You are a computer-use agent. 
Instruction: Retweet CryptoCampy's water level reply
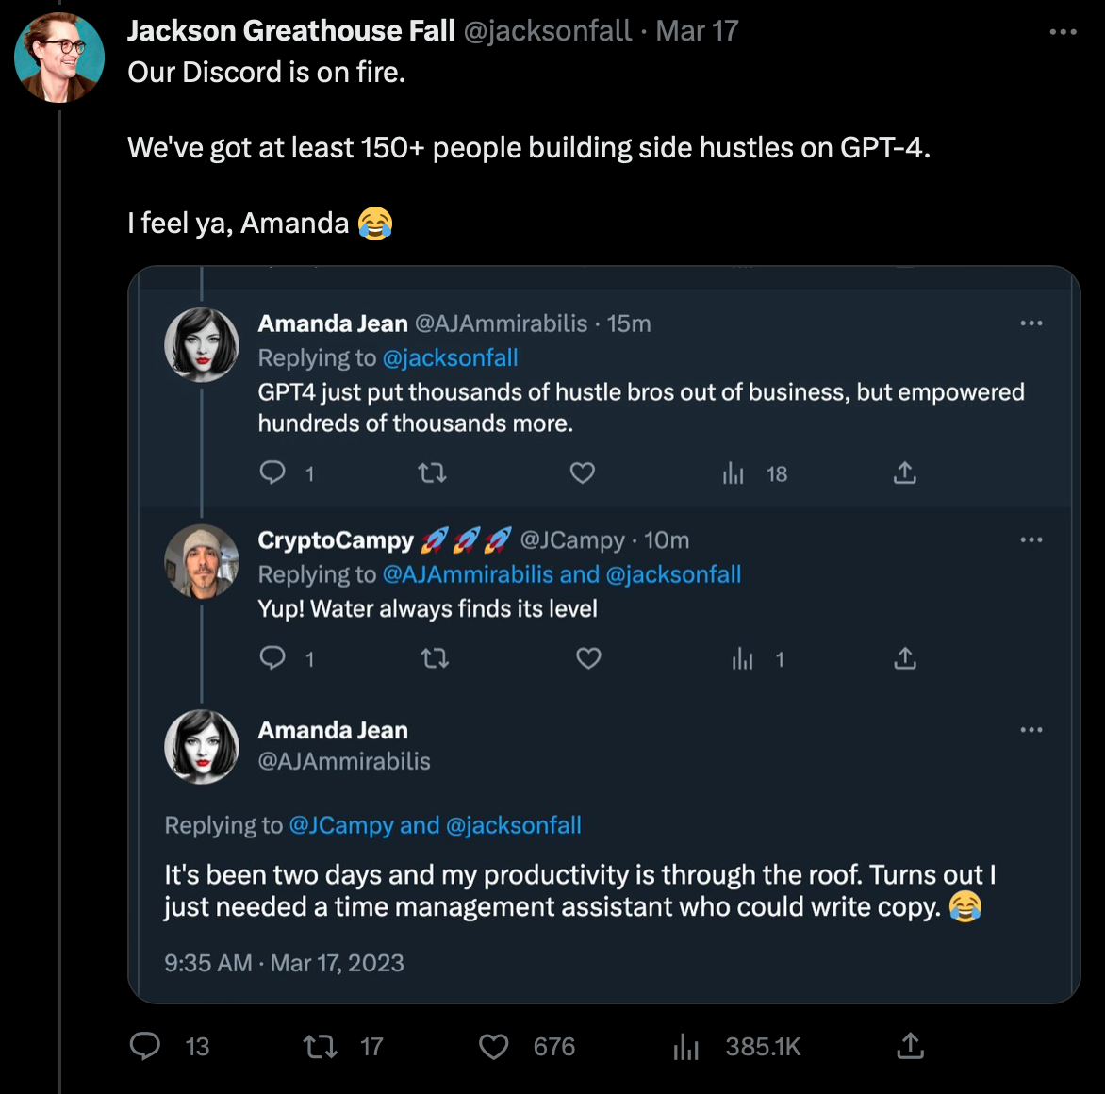tap(435, 658)
